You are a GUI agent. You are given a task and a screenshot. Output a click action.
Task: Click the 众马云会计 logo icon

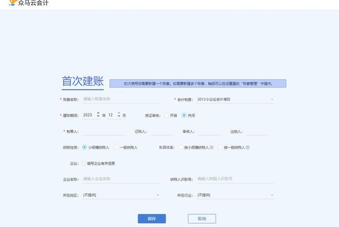tap(13, 2)
